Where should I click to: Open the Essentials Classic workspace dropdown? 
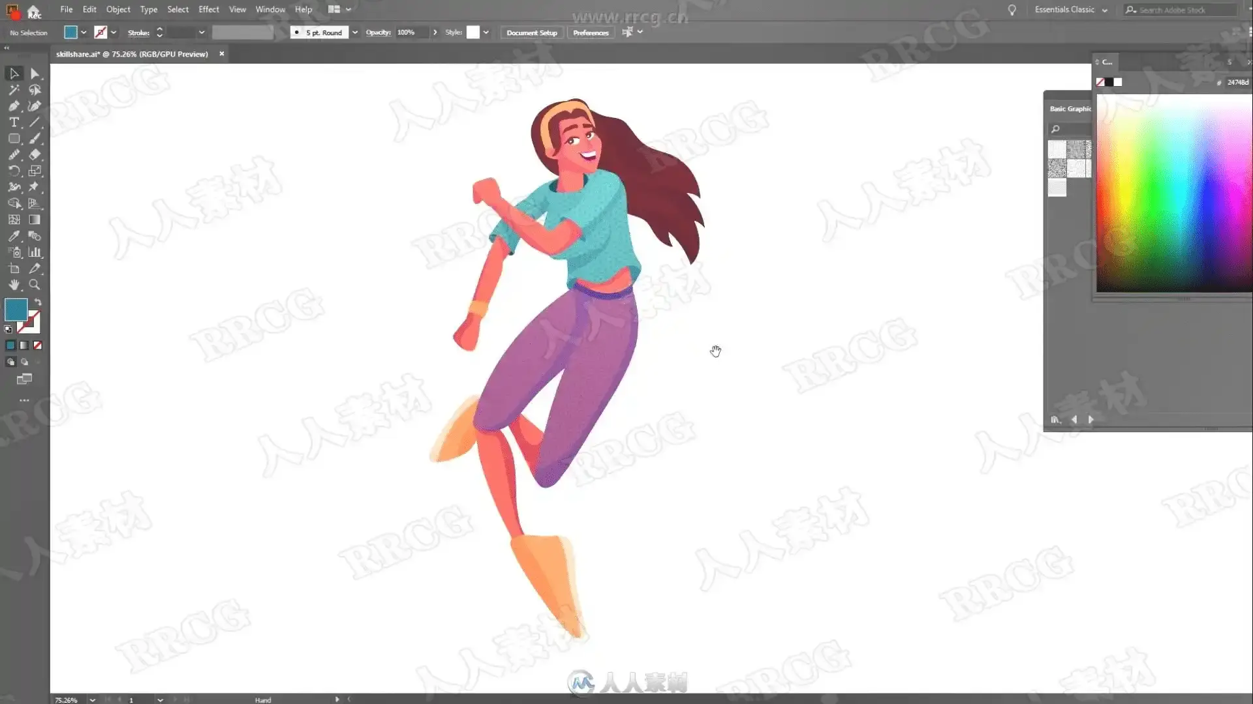(x=1104, y=10)
